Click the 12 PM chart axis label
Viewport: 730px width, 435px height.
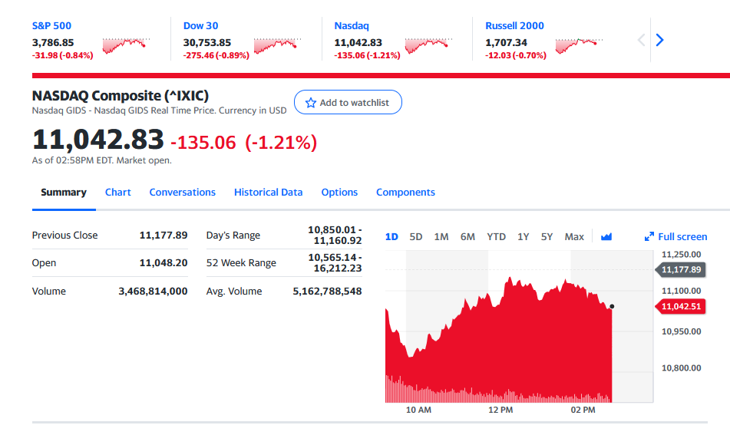500,410
